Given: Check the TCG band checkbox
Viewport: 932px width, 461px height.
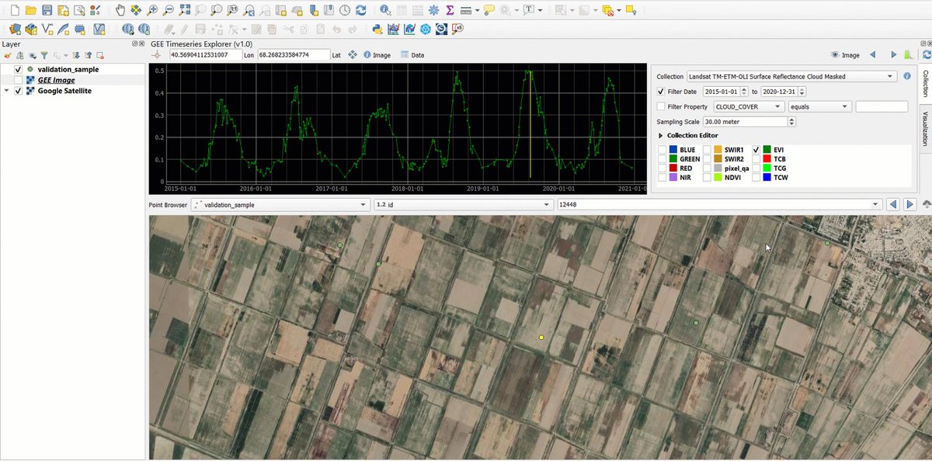Looking at the screenshot, I should click(x=756, y=168).
